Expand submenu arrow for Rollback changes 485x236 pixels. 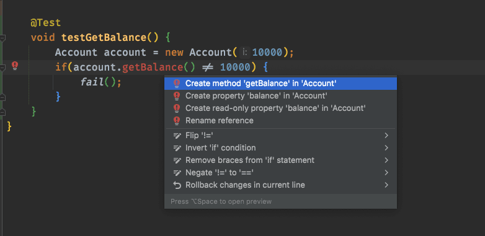(386, 185)
